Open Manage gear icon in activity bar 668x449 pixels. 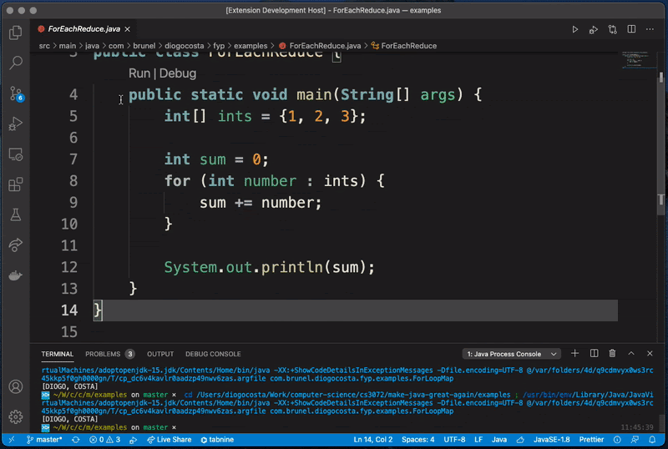15,416
